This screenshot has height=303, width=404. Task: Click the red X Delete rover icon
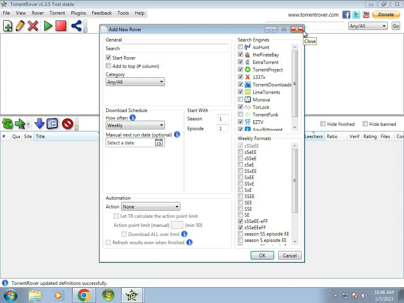tap(33, 26)
